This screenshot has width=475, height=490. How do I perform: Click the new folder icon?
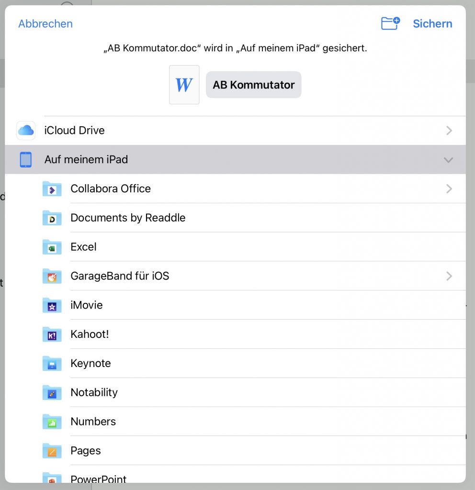(x=390, y=23)
